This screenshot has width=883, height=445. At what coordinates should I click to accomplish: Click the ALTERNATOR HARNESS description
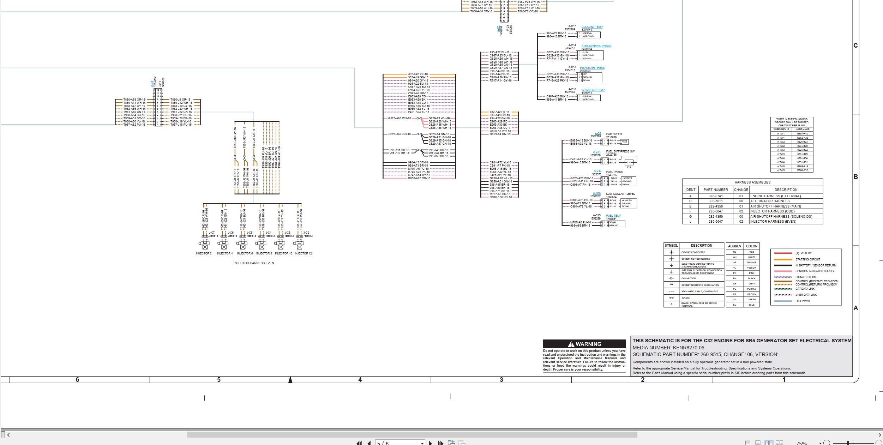770,201
